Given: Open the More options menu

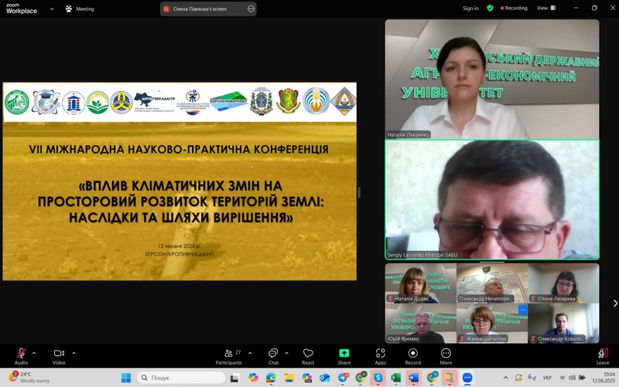Looking at the screenshot, I should tap(446, 355).
